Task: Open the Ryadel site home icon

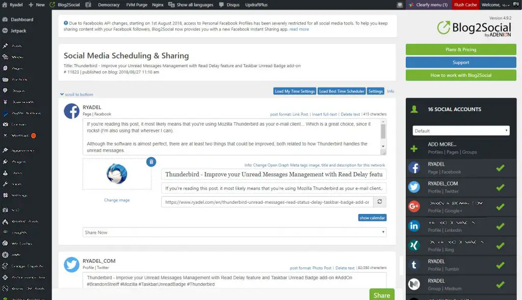Action: [4, 5]
